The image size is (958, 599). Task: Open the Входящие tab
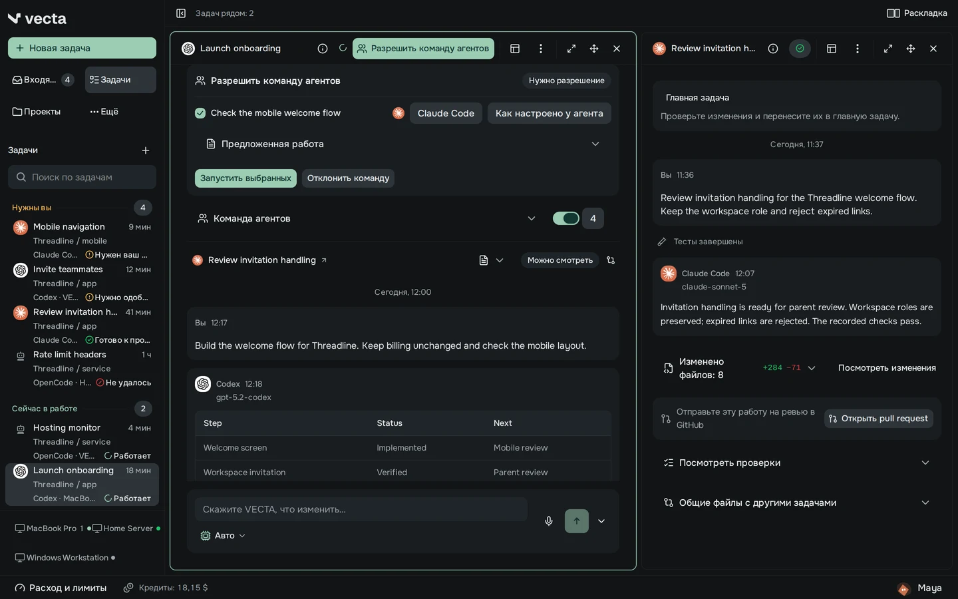pyautogui.click(x=43, y=80)
